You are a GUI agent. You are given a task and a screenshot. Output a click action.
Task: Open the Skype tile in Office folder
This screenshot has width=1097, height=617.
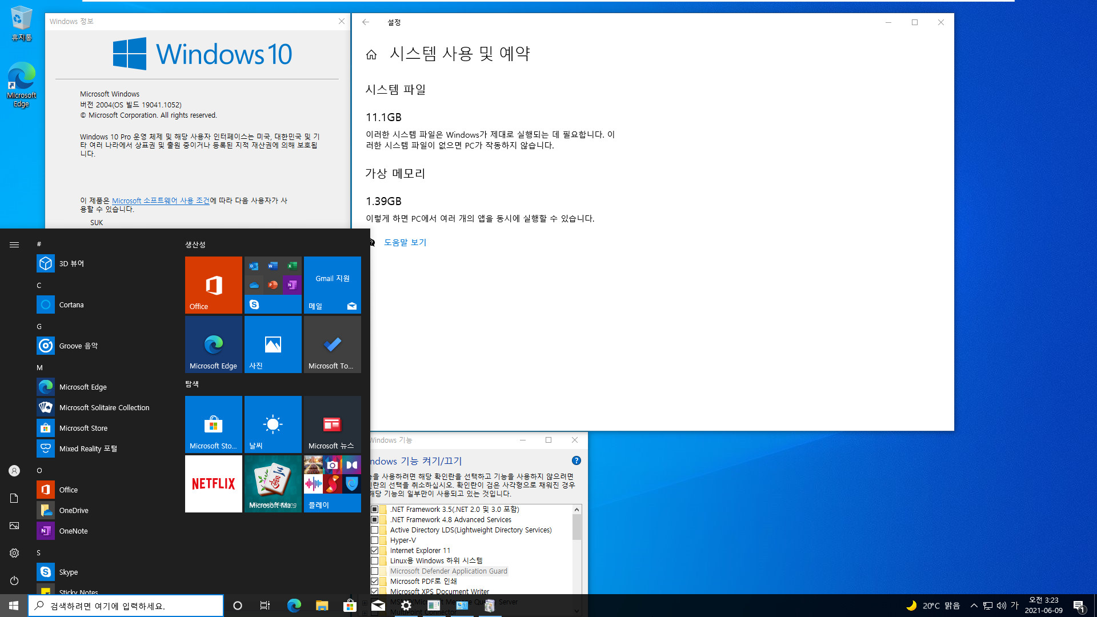point(254,305)
